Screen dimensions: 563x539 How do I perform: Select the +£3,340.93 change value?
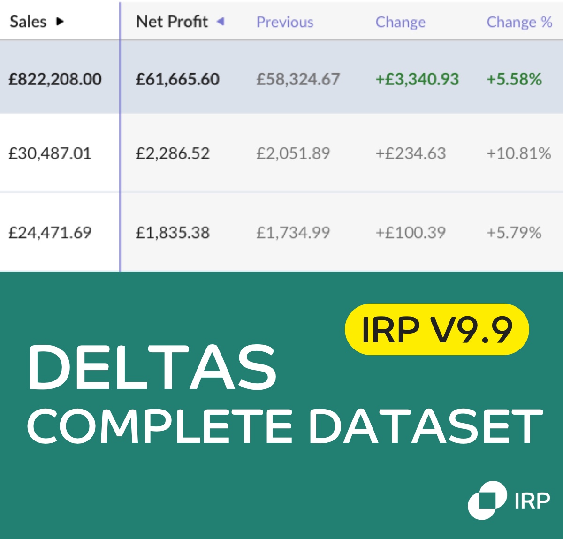click(x=417, y=79)
